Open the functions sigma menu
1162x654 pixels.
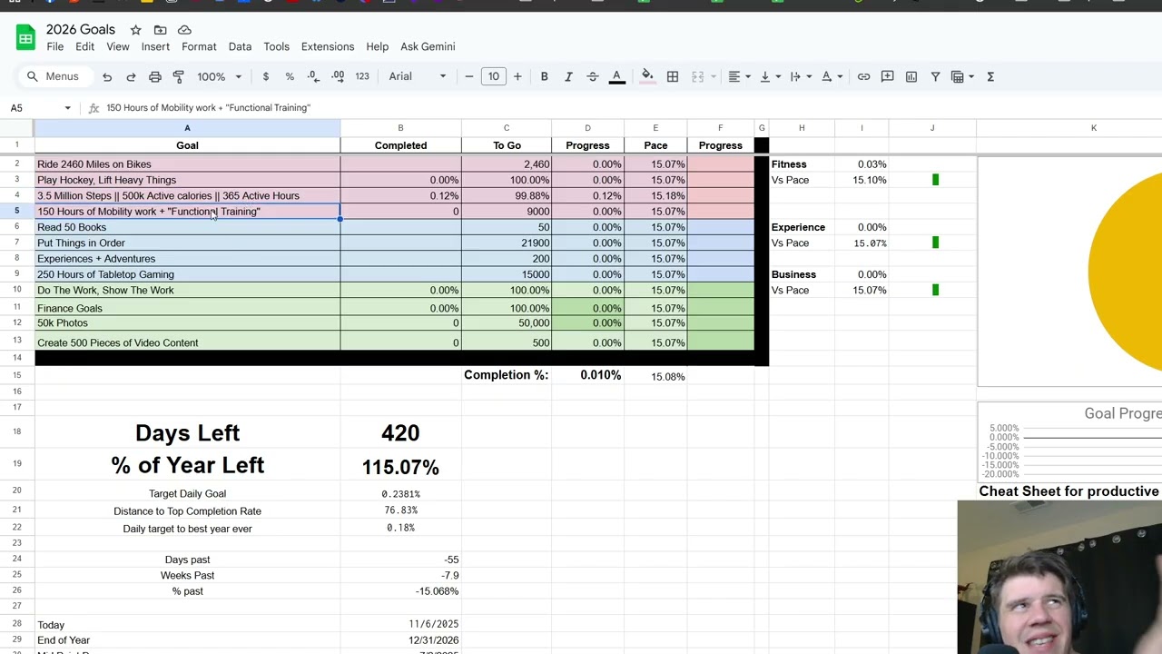pyautogui.click(x=990, y=76)
